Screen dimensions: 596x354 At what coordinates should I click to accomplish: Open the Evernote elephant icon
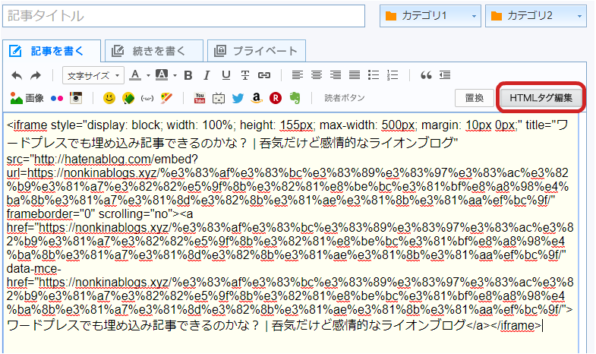tap(295, 98)
